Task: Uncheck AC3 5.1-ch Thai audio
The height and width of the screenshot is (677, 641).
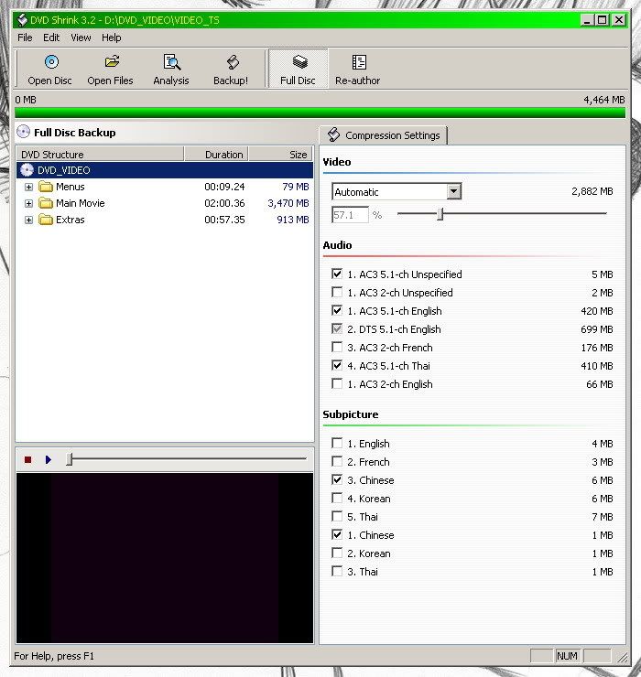Action: (x=337, y=366)
